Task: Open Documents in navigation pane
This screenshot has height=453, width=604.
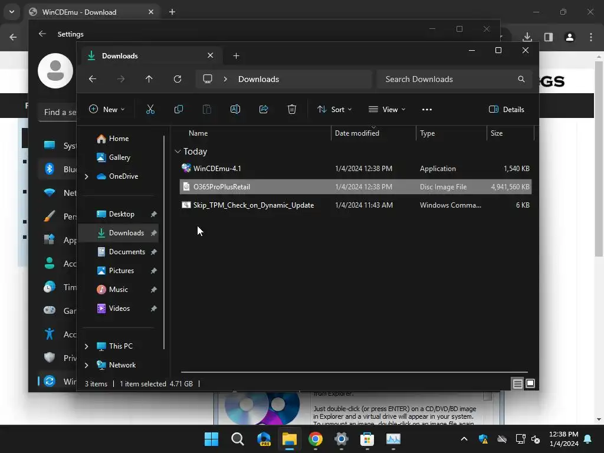Action: click(x=127, y=252)
